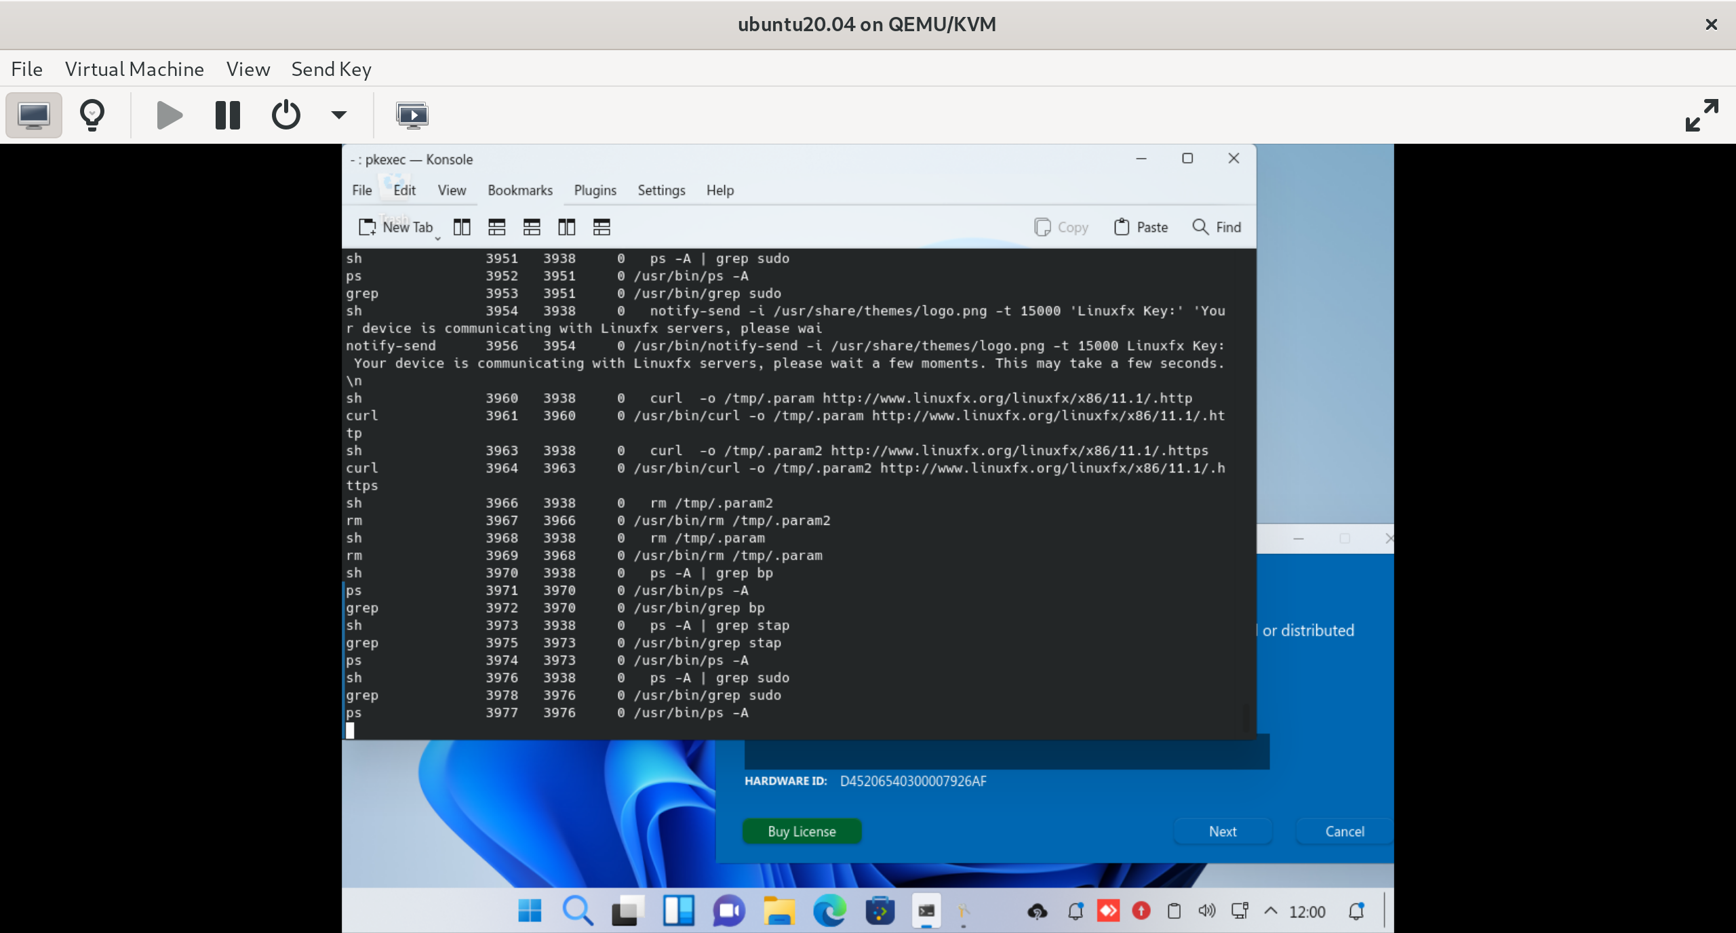
Task: Click the VM power button
Action: coord(285,115)
